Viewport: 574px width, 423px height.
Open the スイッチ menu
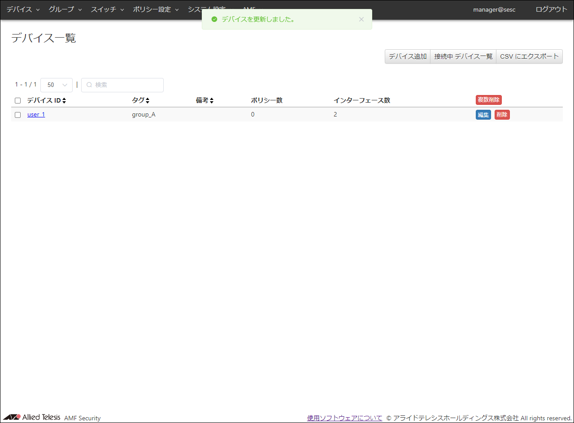(x=107, y=9)
